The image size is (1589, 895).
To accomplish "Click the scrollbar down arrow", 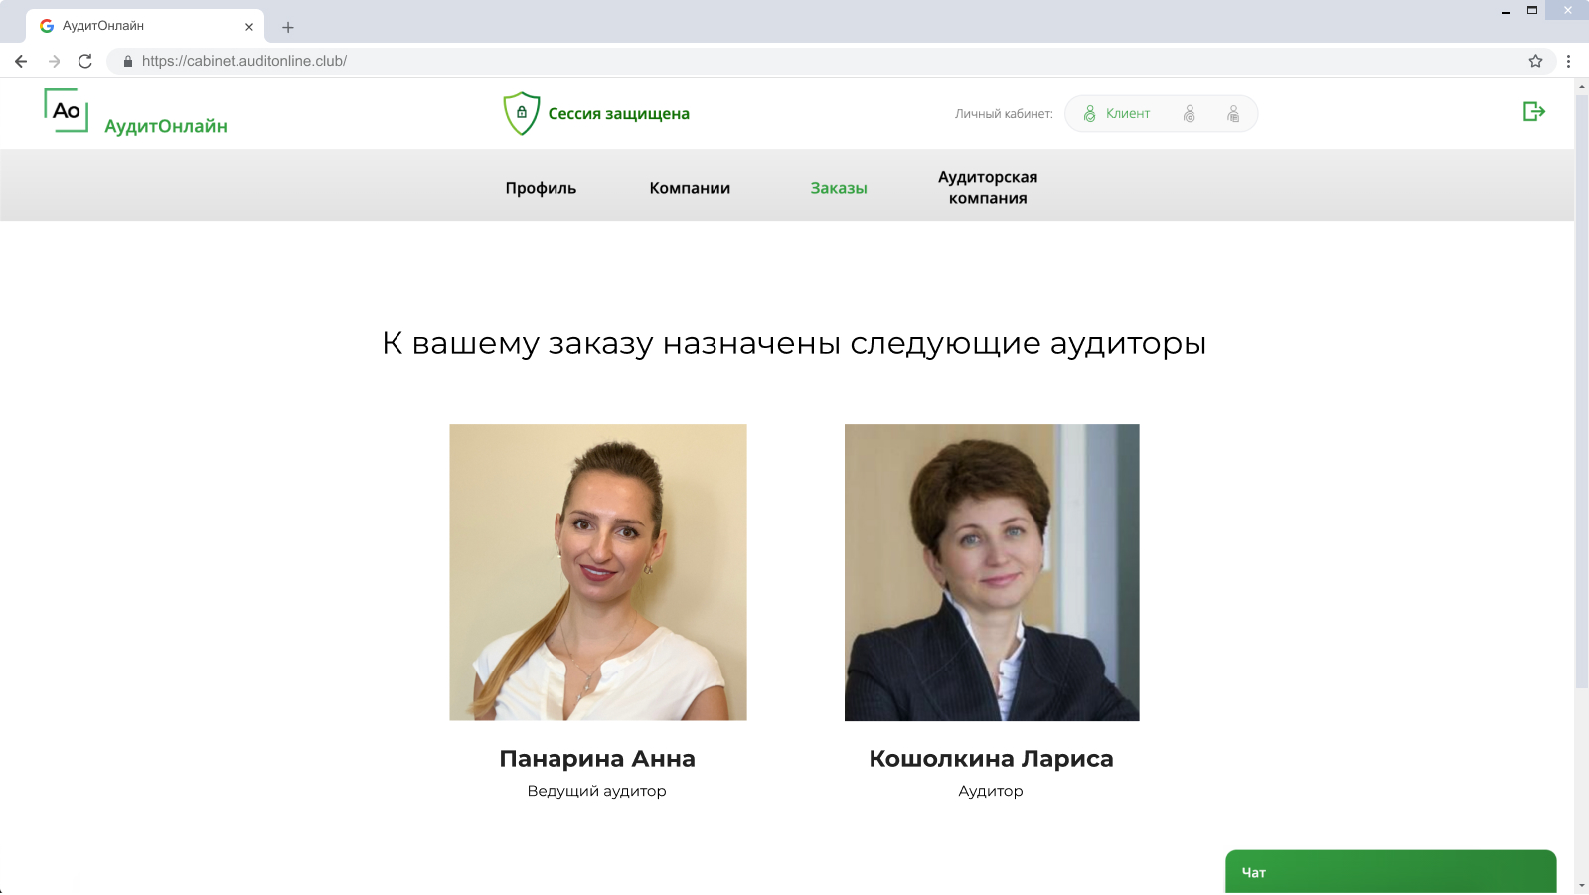I will [x=1581, y=885].
